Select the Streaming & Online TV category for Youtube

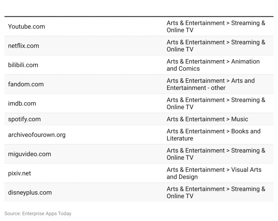pos(216,27)
